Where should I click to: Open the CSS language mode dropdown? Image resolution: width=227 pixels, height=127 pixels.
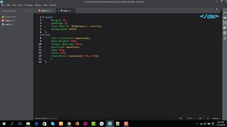click(201, 118)
